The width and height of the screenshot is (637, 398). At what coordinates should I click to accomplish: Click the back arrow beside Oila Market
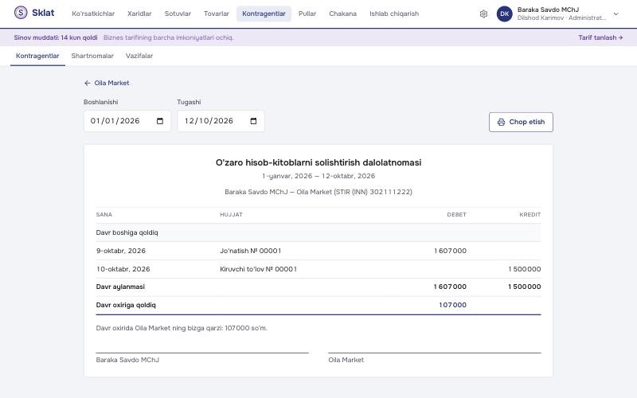(x=88, y=84)
